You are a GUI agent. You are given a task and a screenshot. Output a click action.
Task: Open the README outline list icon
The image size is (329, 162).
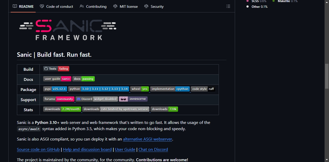point(228,6)
